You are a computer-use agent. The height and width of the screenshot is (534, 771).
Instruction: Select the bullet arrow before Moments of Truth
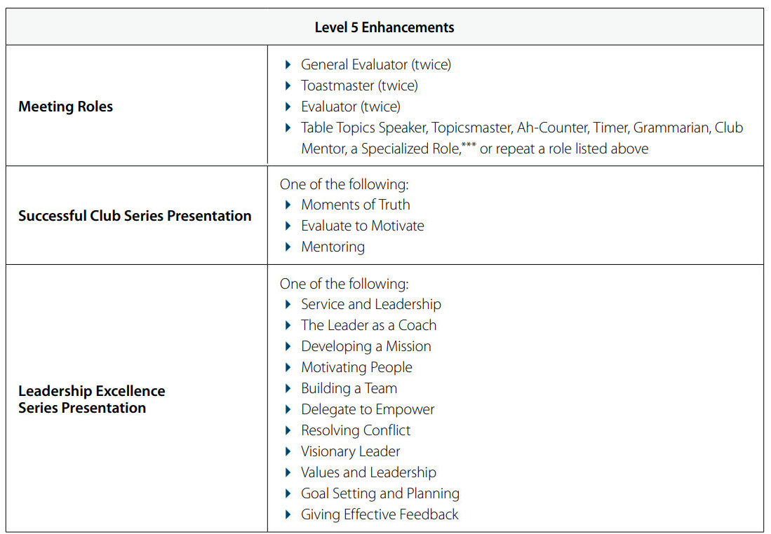(288, 205)
